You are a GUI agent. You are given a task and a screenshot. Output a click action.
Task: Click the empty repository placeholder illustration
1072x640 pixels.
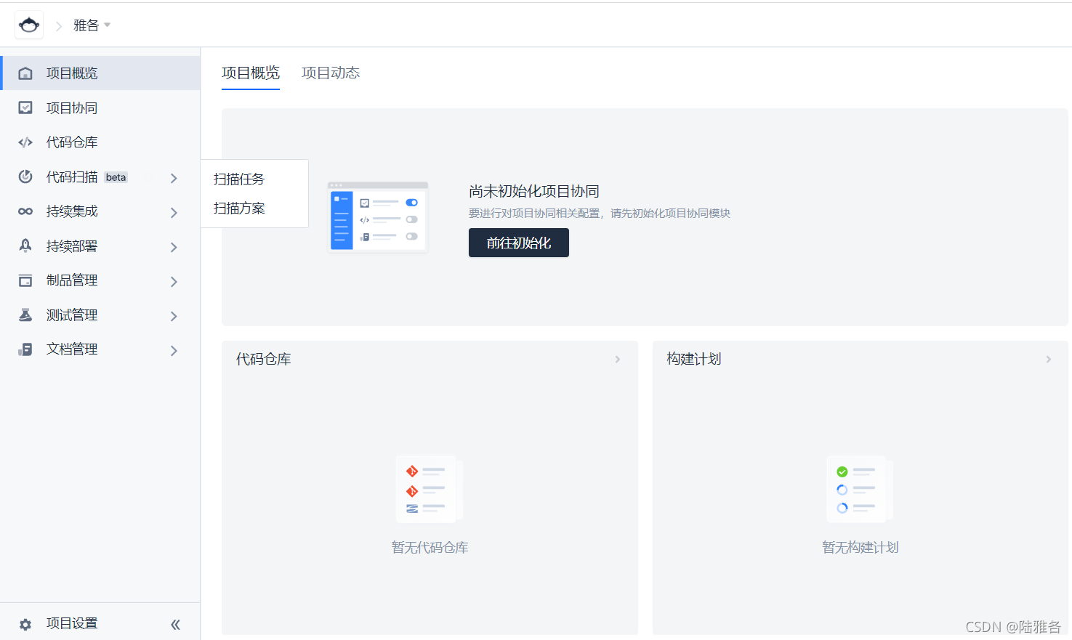click(430, 489)
